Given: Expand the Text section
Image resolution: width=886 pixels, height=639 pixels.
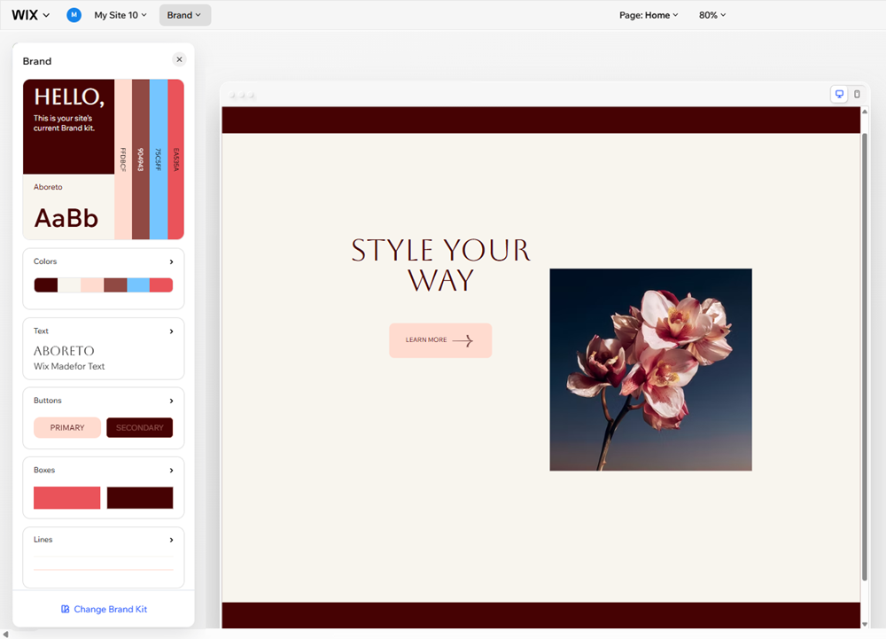Looking at the screenshot, I should 172,331.
